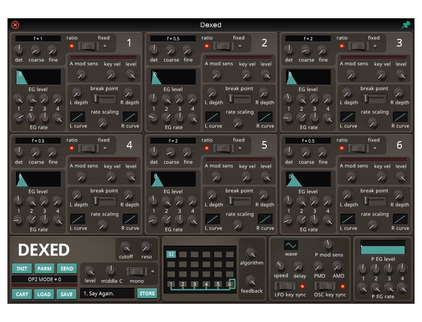The width and height of the screenshot is (422, 322).
Task: Open operator 4 L curve selector
Action: click(78, 219)
